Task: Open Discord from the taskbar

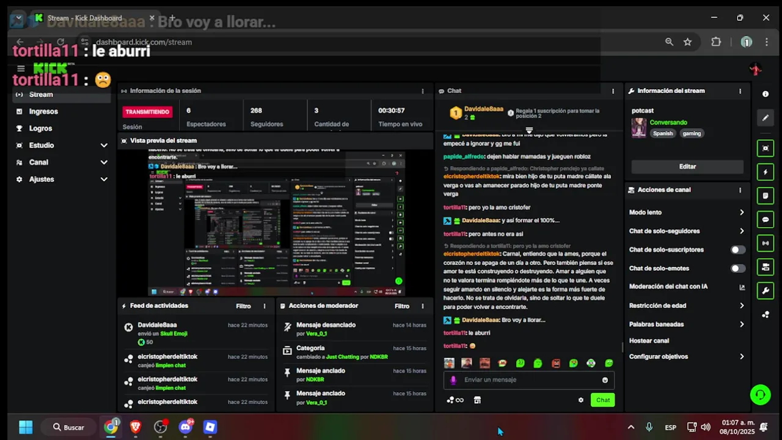Action: [x=186, y=427]
